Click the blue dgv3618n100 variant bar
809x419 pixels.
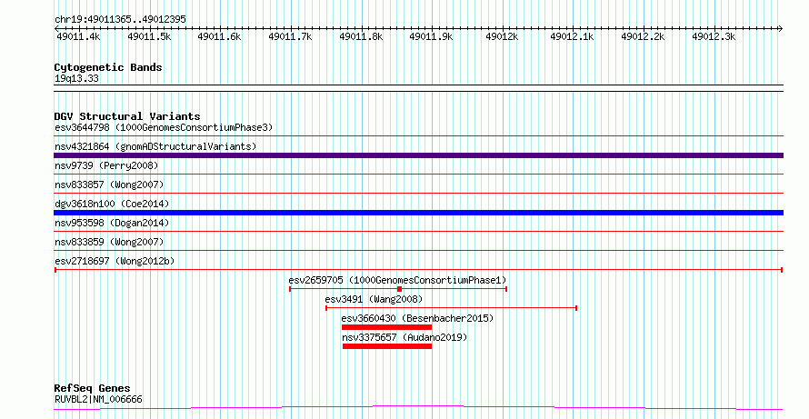click(418, 213)
